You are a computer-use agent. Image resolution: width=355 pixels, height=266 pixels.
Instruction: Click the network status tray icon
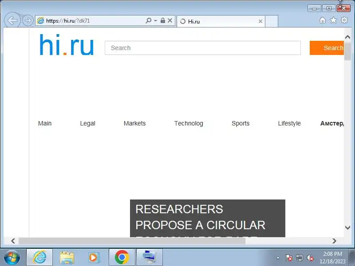299,258
